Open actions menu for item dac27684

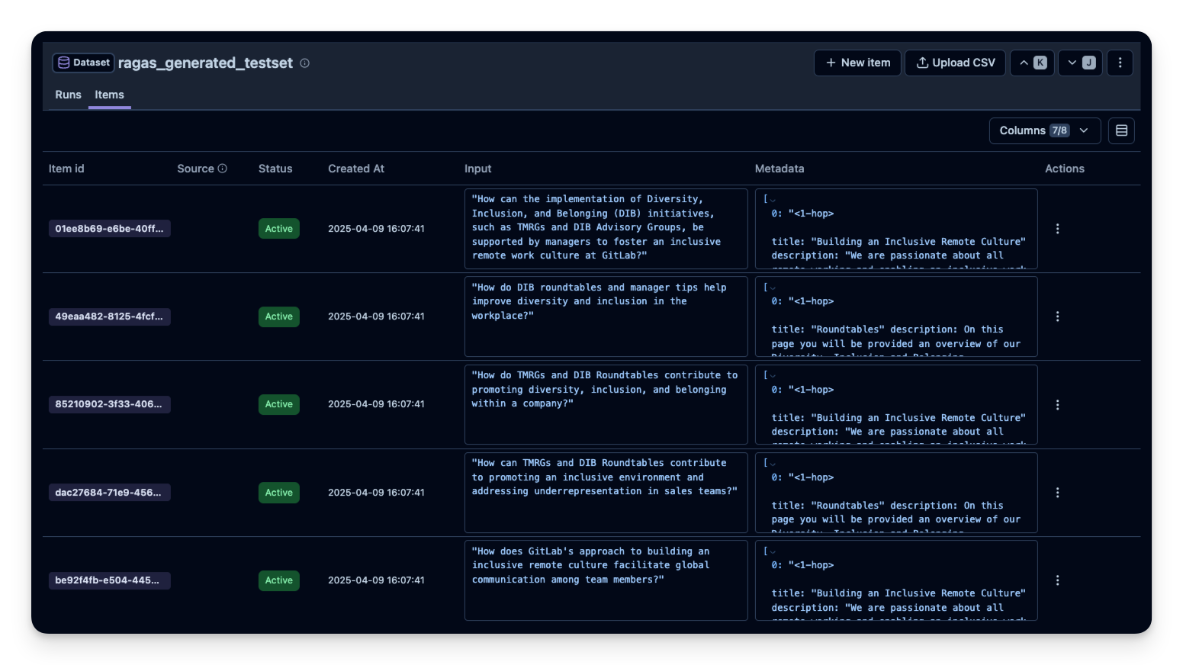click(1057, 493)
